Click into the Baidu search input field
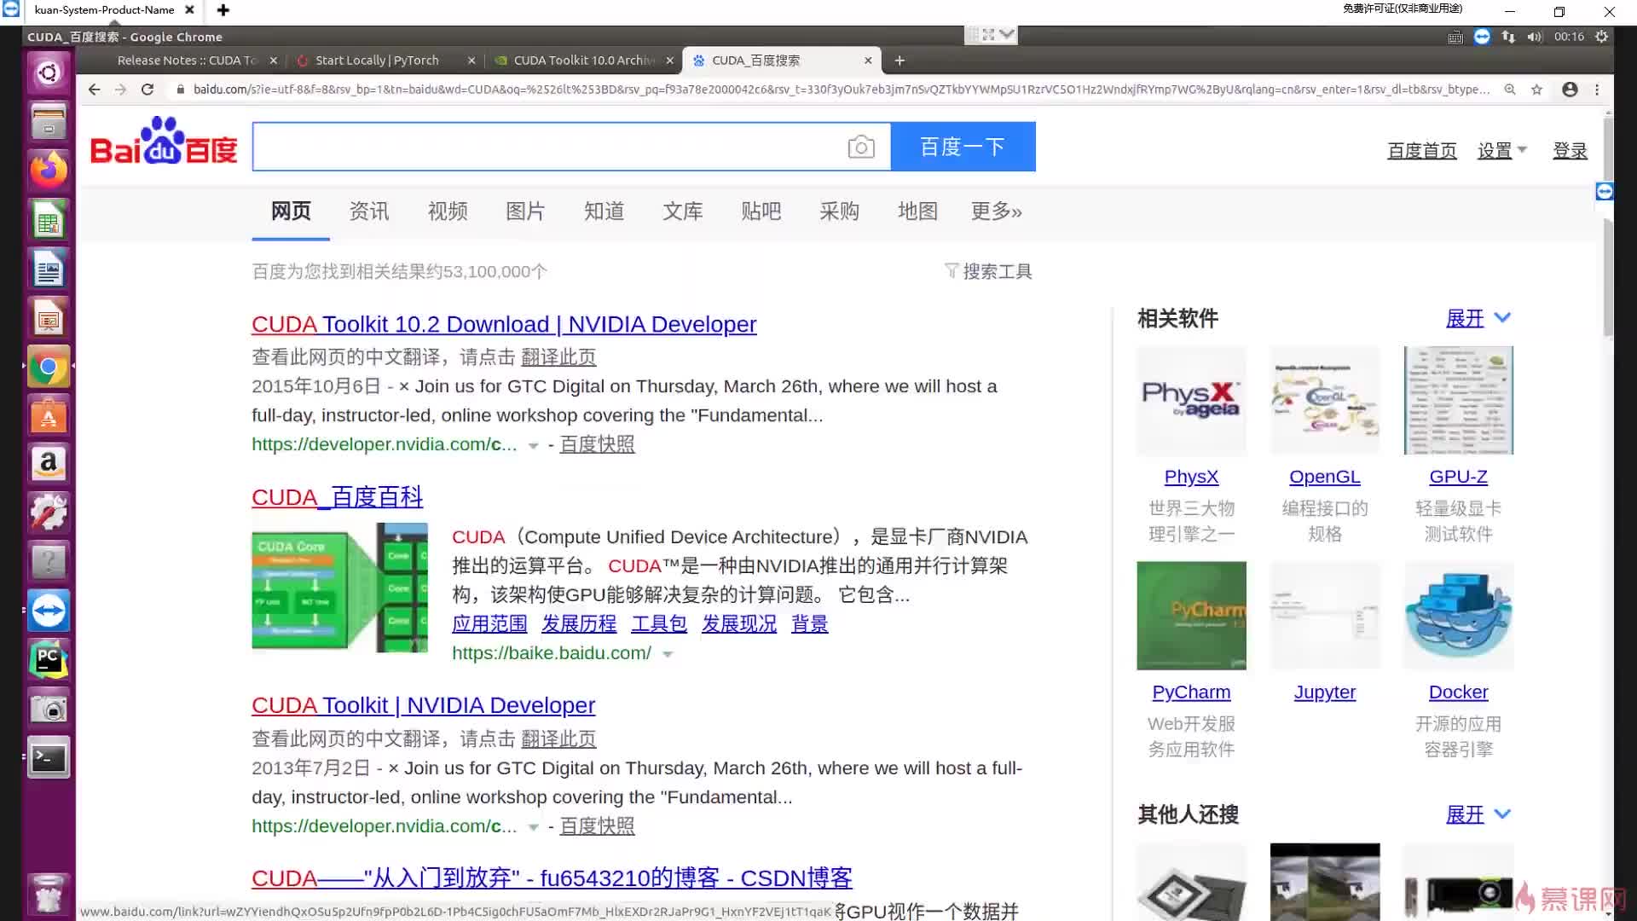The height and width of the screenshot is (921, 1637). click(546, 147)
